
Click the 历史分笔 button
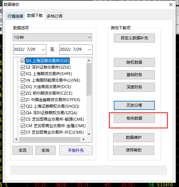pyautogui.click(x=134, y=105)
